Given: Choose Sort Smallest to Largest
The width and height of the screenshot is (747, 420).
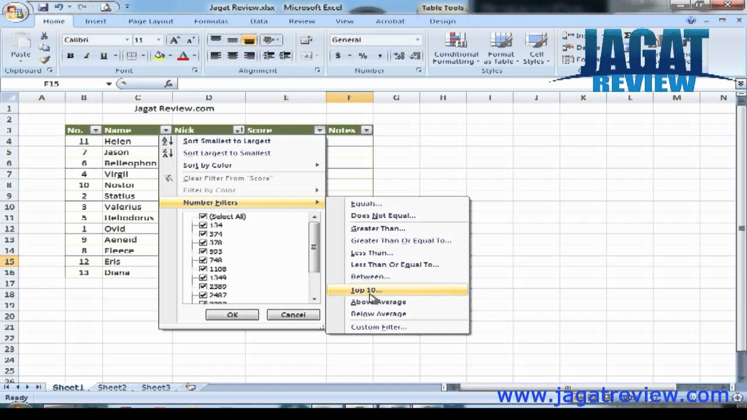Looking at the screenshot, I should pos(242,141).
